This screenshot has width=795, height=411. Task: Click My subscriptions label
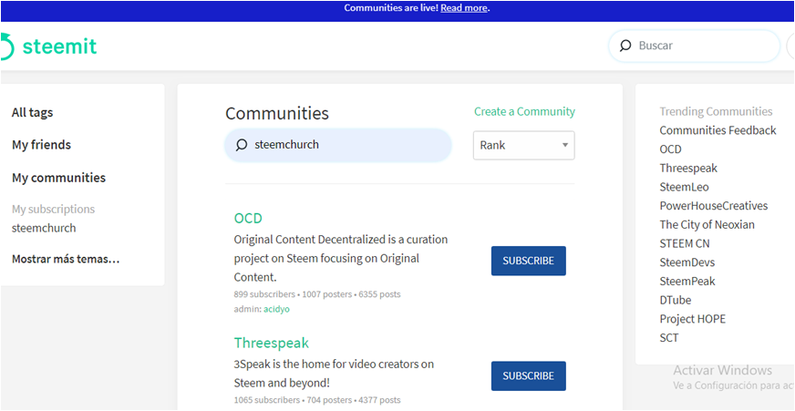53,210
